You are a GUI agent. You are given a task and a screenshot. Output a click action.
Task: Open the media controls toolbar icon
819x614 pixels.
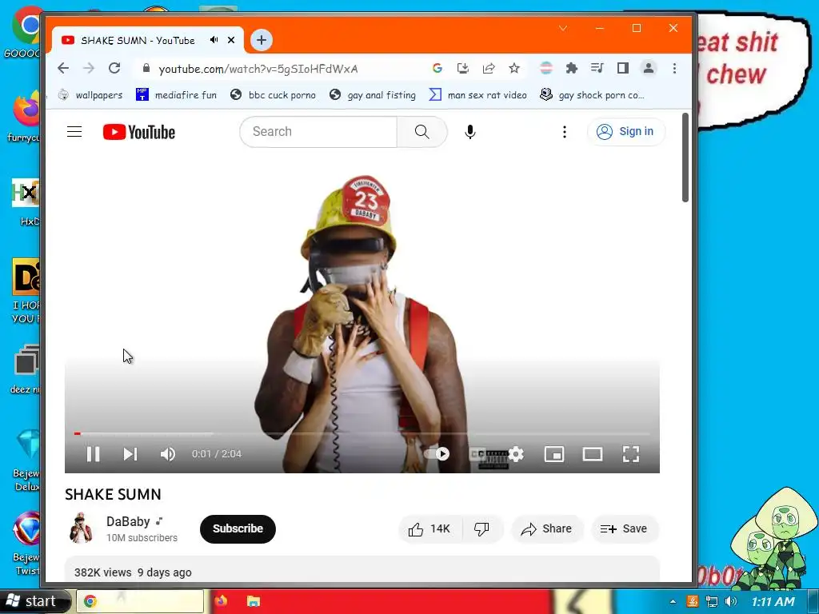(x=597, y=68)
